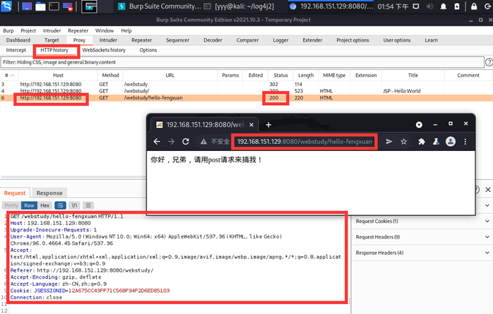The width and height of the screenshot is (493, 314).
Task: Select the Proxy tab
Action: 79,40
